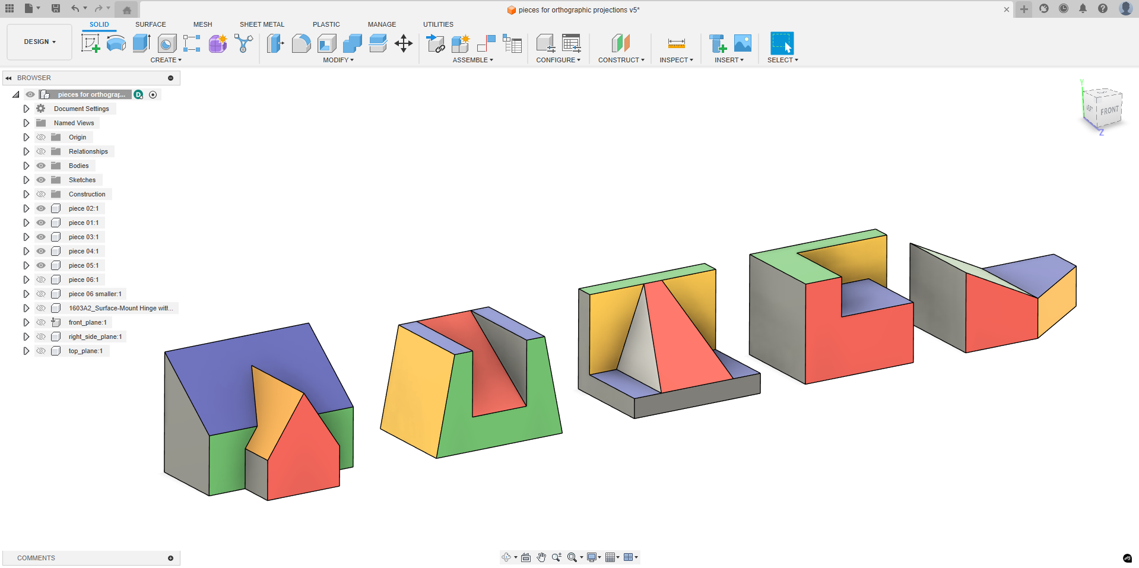The image size is (1139, 568).
Task: Click the Extrude tool icon
Action: click(141, 43)
